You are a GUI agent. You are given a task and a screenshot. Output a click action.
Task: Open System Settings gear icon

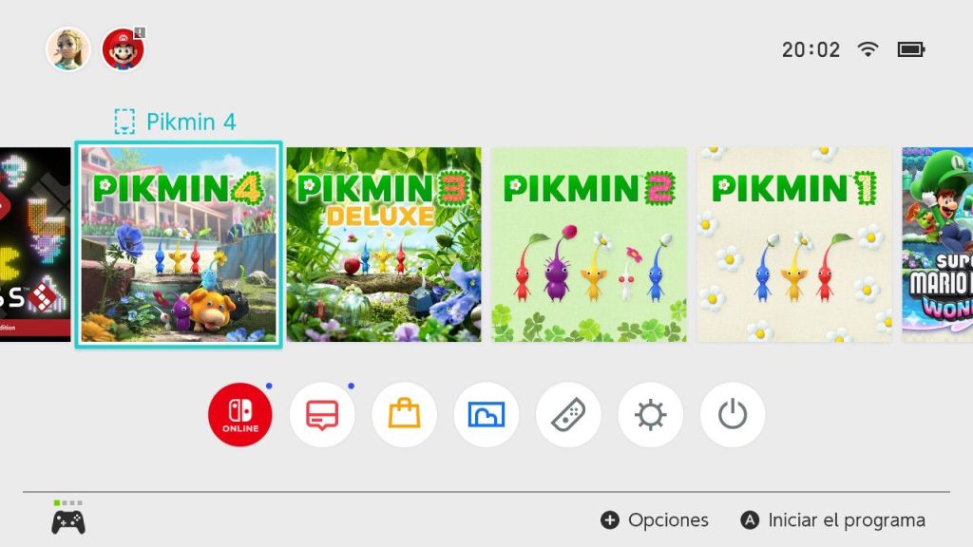click(650, 414)
